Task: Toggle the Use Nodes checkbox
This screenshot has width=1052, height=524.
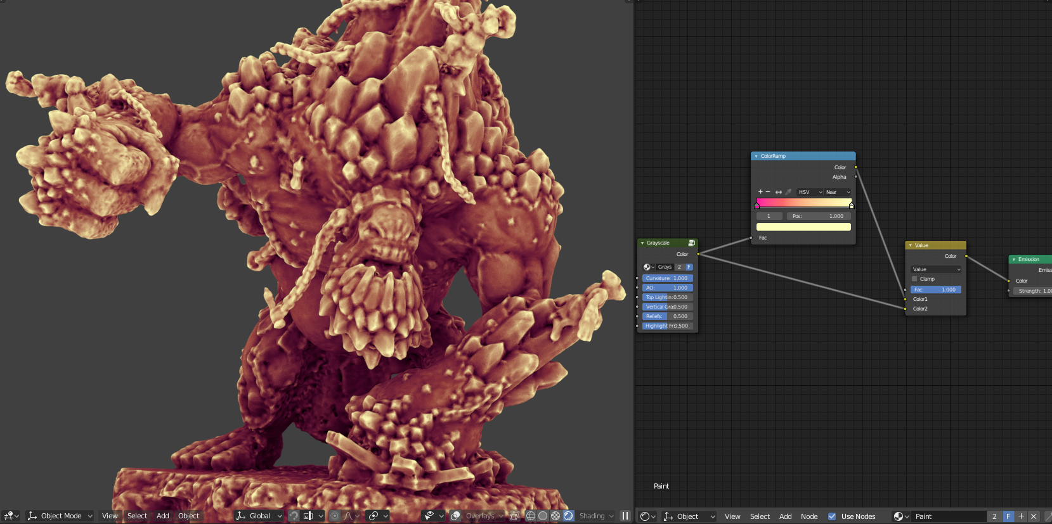Action: tap(832, 516)
